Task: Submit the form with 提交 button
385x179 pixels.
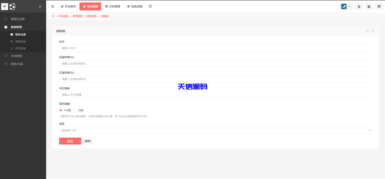Action: [70, 141]
